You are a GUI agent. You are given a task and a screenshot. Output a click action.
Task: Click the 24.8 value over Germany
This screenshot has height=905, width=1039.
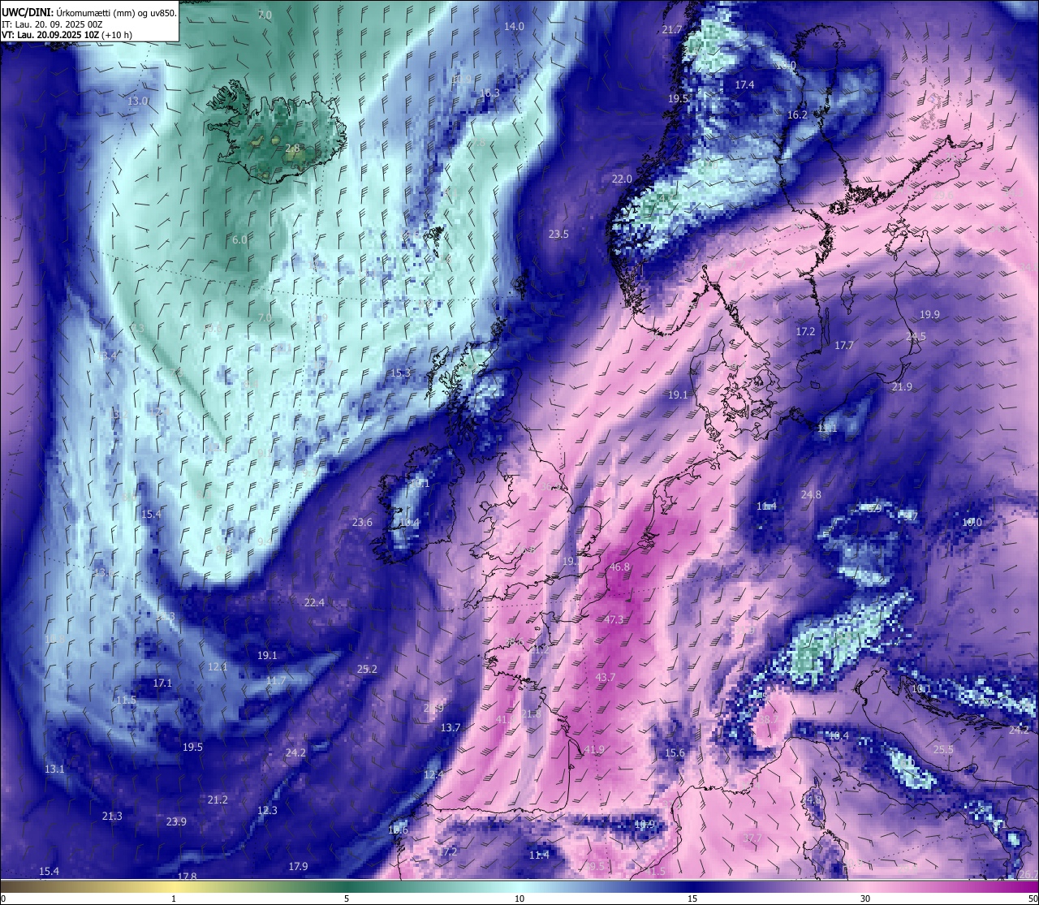[x=811, y=494]
